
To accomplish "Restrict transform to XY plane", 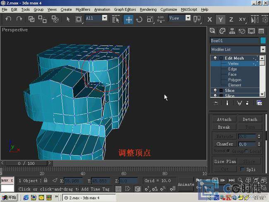I will (242, 19).
